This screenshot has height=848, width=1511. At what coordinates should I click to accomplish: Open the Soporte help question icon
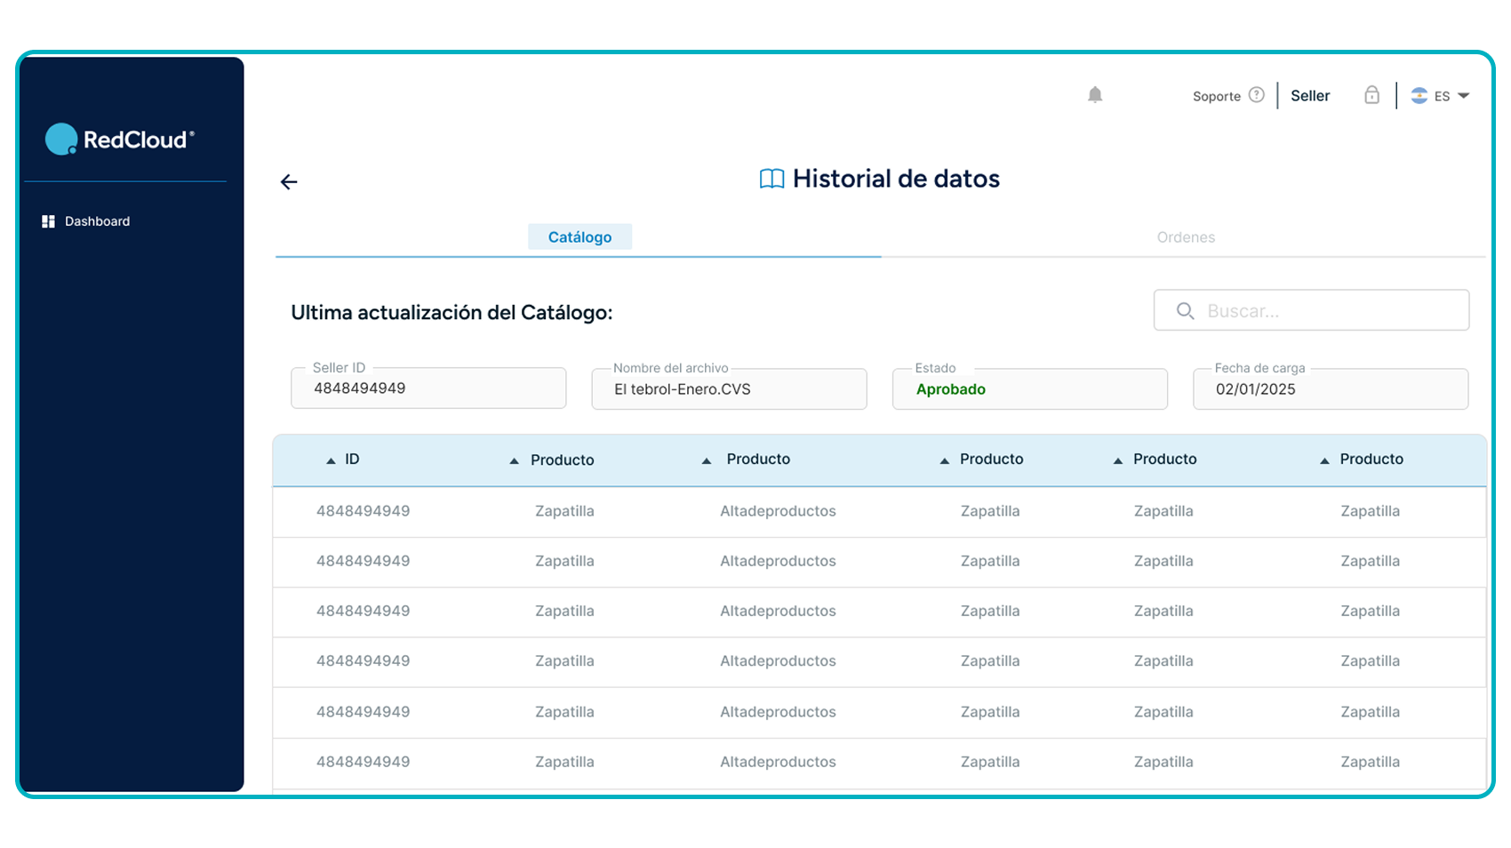1256,95
